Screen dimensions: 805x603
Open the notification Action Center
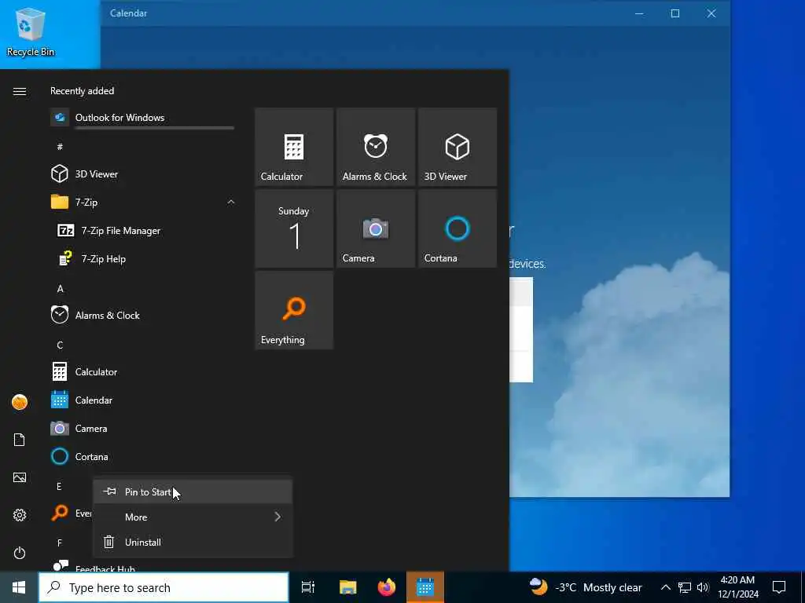[x=779, y=587]
